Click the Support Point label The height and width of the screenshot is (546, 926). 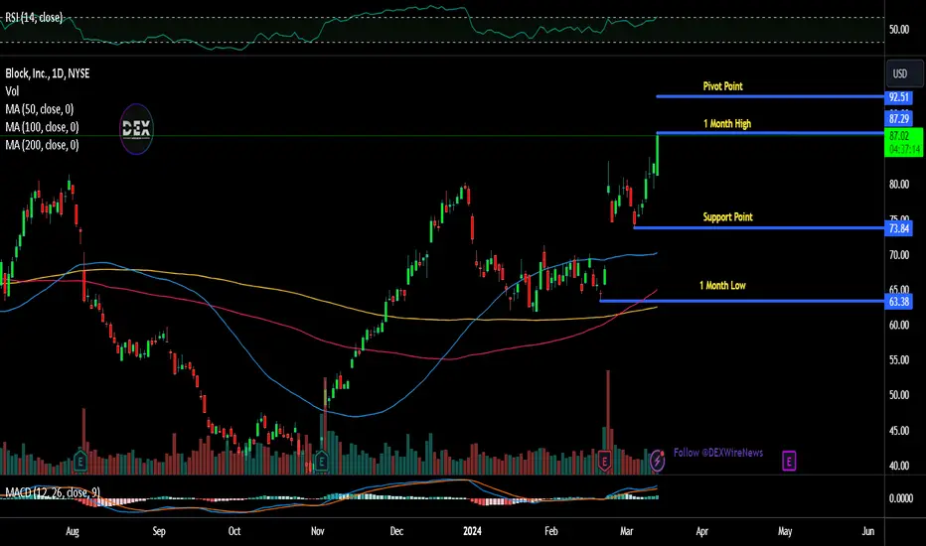[x=727, y=217]
